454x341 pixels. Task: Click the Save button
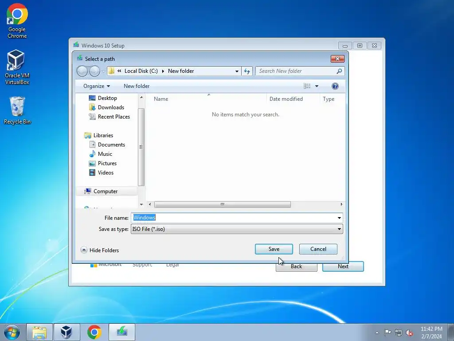(x=274, y=249)
